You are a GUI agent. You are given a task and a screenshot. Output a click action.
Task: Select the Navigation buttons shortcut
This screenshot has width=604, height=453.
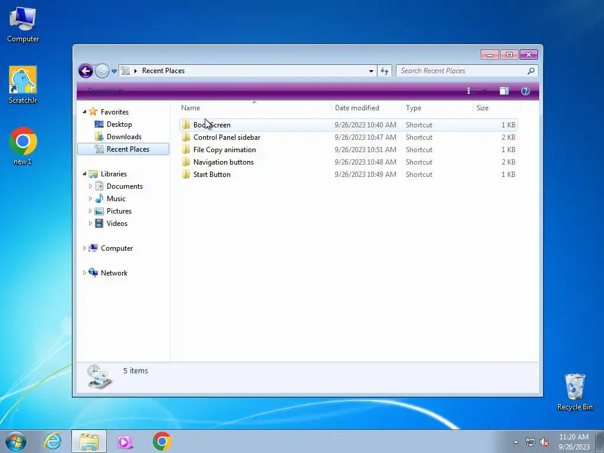(348, 162)
